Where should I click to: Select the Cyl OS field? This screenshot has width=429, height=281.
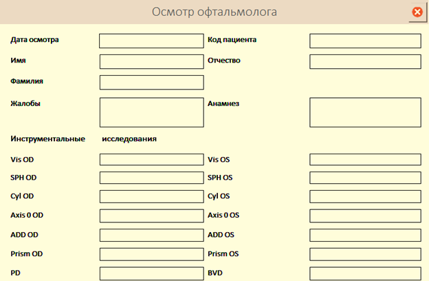point(365,196)
